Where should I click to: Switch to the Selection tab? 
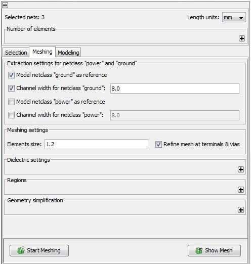tap(16, 53)
